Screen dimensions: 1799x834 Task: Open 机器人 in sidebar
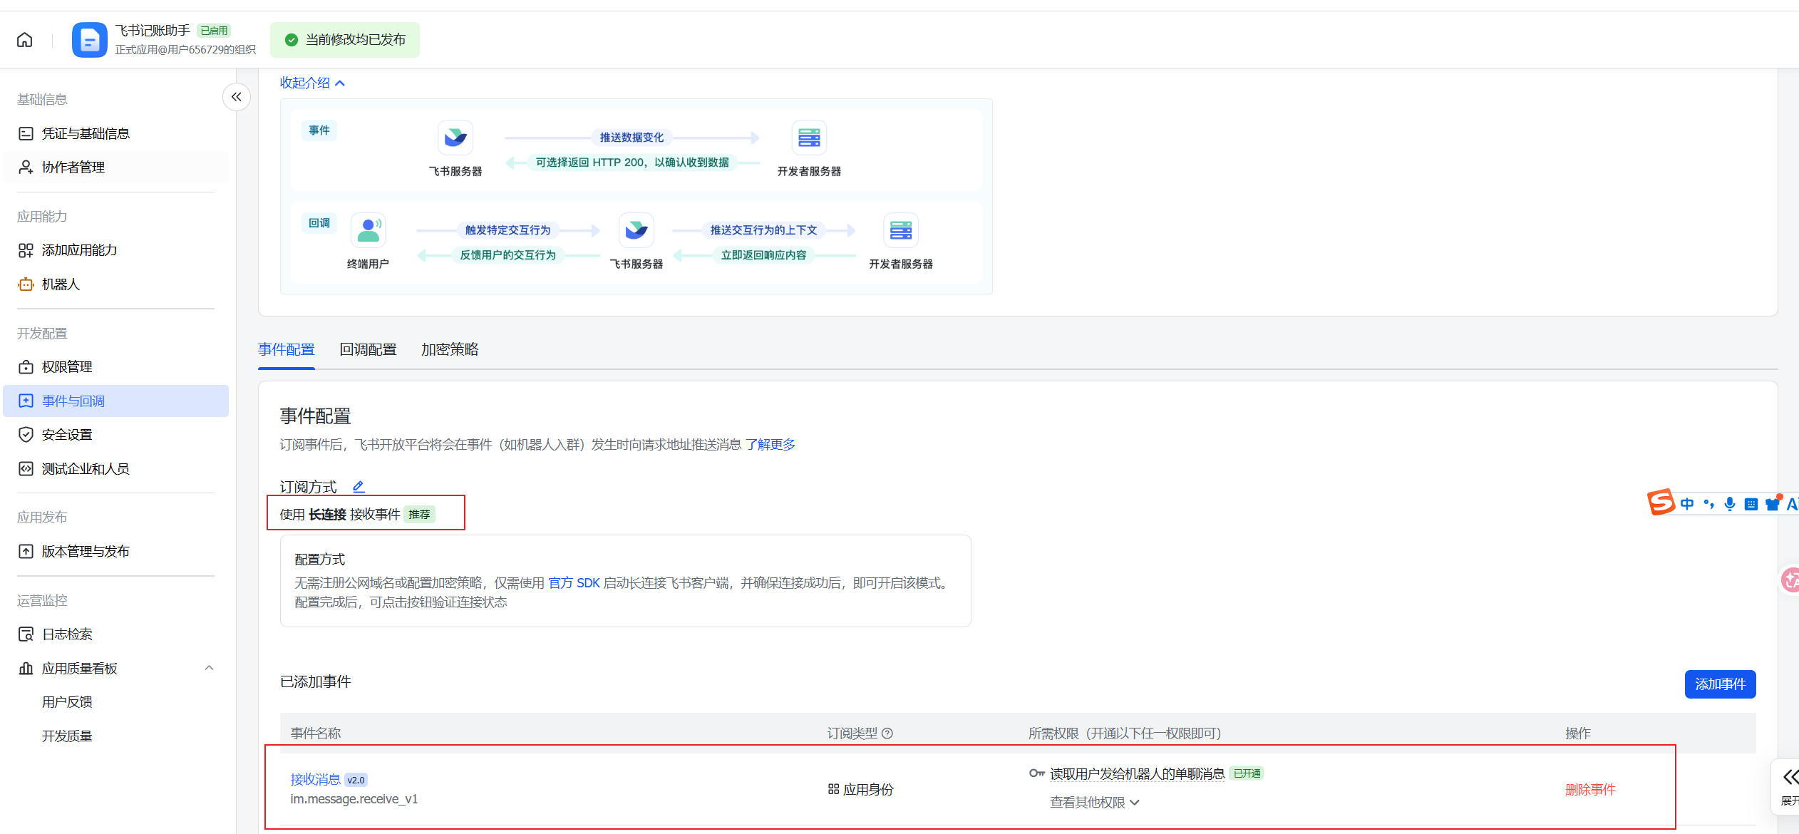(116, 284)
